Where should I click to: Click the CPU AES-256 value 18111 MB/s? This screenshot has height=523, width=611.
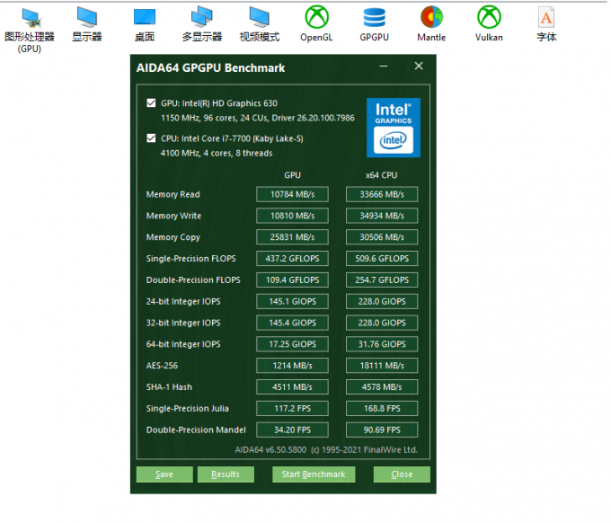(382, 366)
